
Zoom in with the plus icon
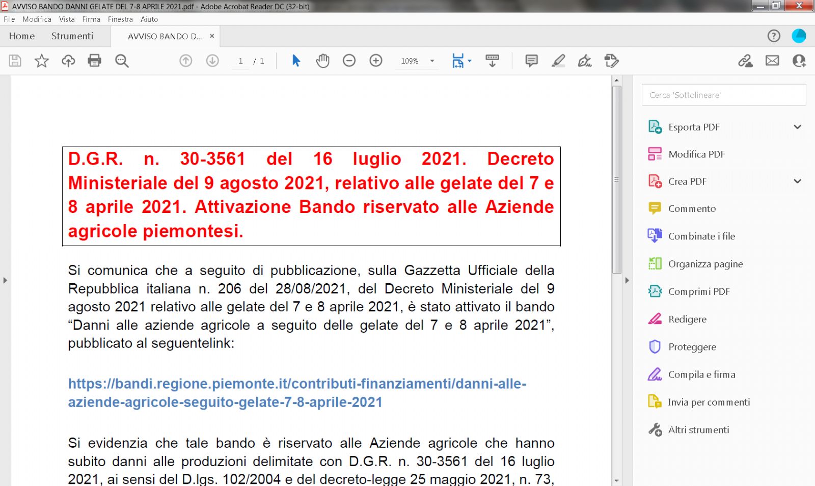click(376, 61)
